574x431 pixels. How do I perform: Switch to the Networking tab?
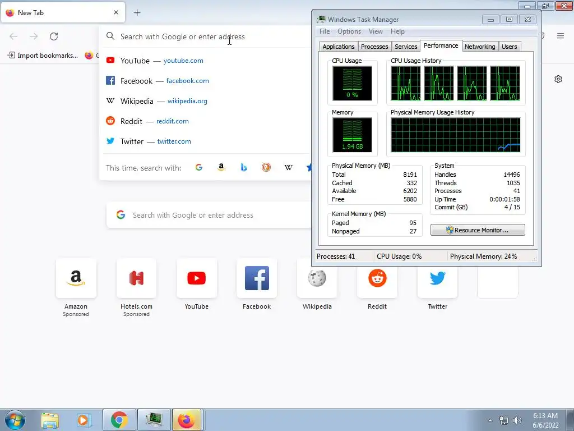click(x=480, y=47)
